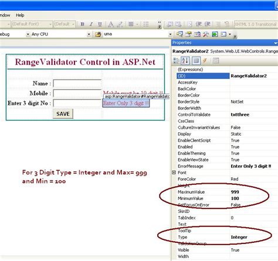Screen dimensions: 278x261
Task: Select the BorderColor property
Action: [x=227, y=95]
